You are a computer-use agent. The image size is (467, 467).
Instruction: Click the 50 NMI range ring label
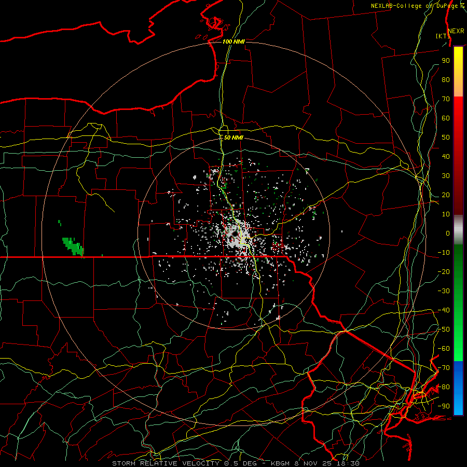click(233, 138)
